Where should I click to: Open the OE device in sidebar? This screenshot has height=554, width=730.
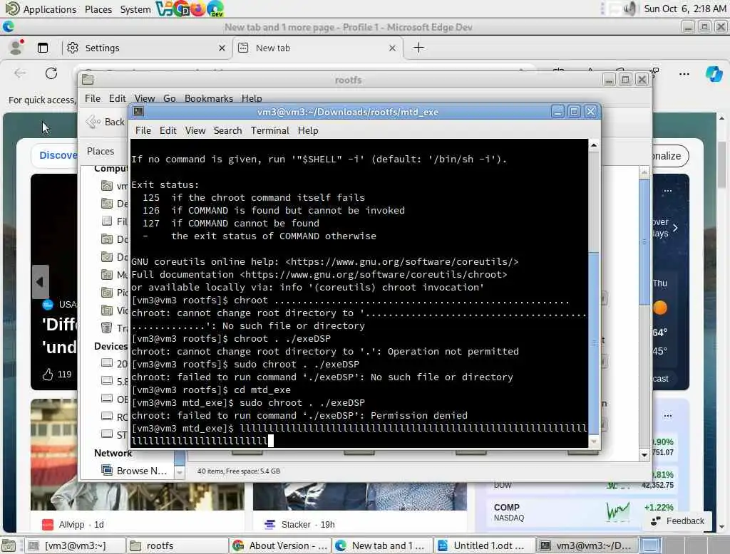point(113,399)
